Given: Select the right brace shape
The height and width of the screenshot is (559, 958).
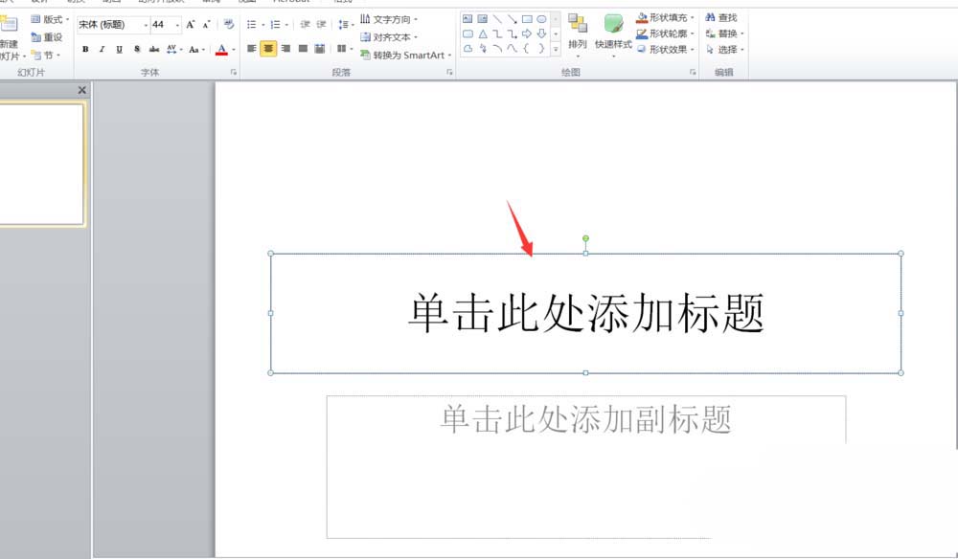Looking at the screenshot, I should tap(541, 48).
